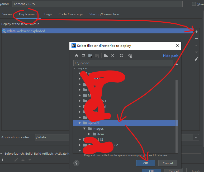Select the upload folder row
204x172 pixels.
tap(125, 123)
